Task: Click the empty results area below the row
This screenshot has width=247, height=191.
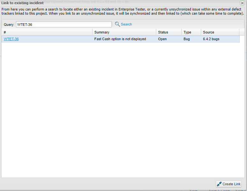Action: (x=120, y=108)
